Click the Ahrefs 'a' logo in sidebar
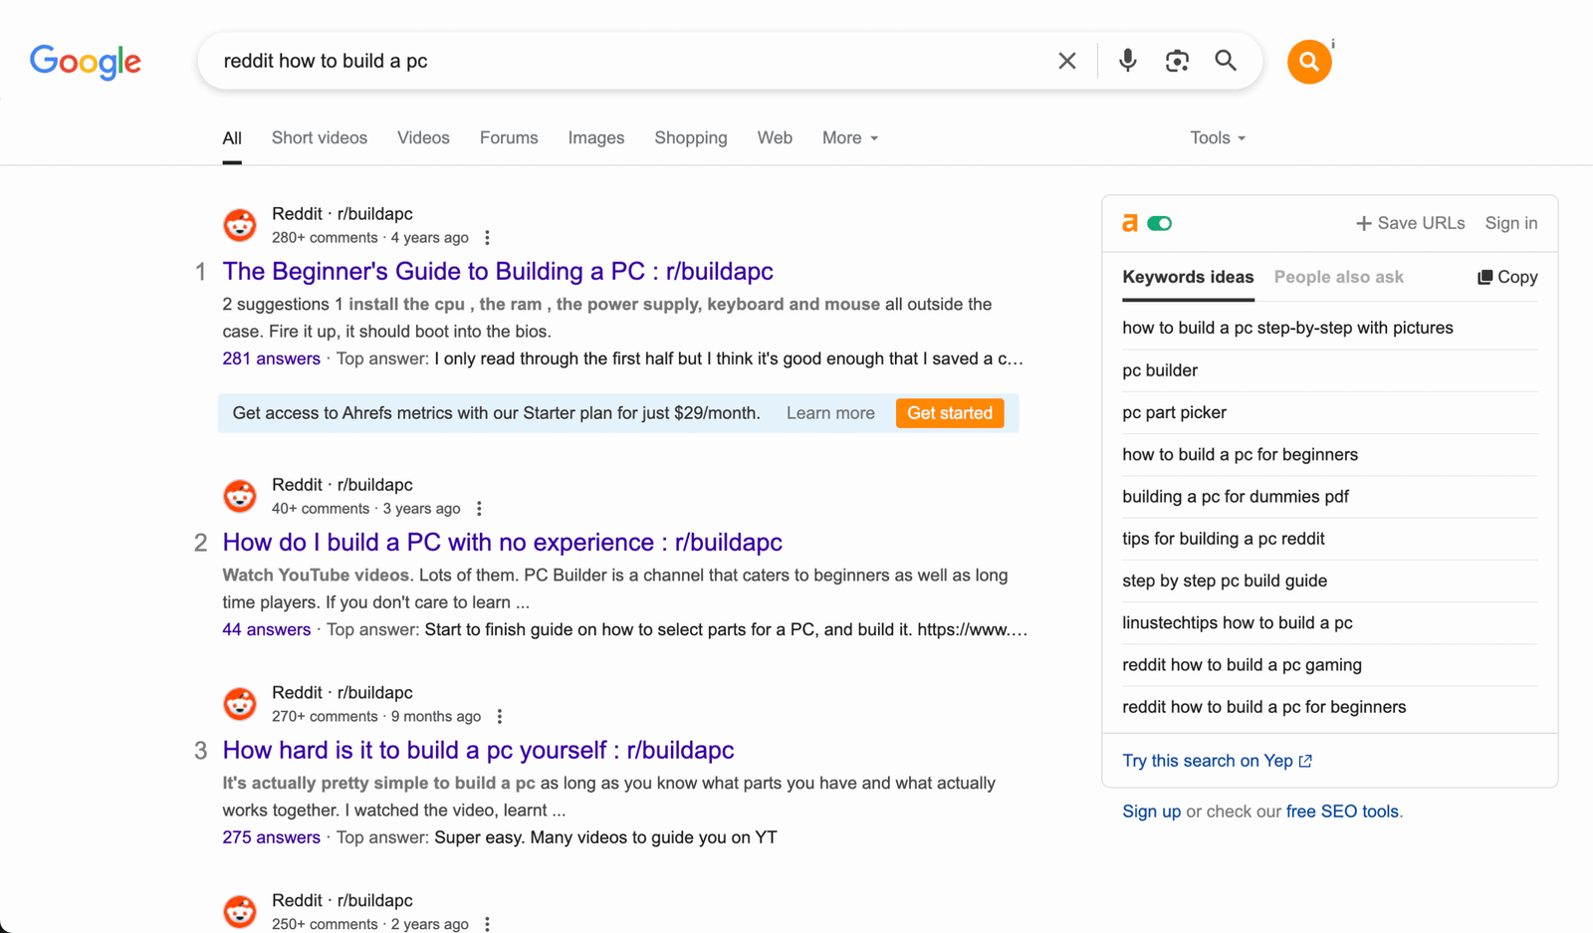This screenshot has width=1593, height=933. 1129,223
